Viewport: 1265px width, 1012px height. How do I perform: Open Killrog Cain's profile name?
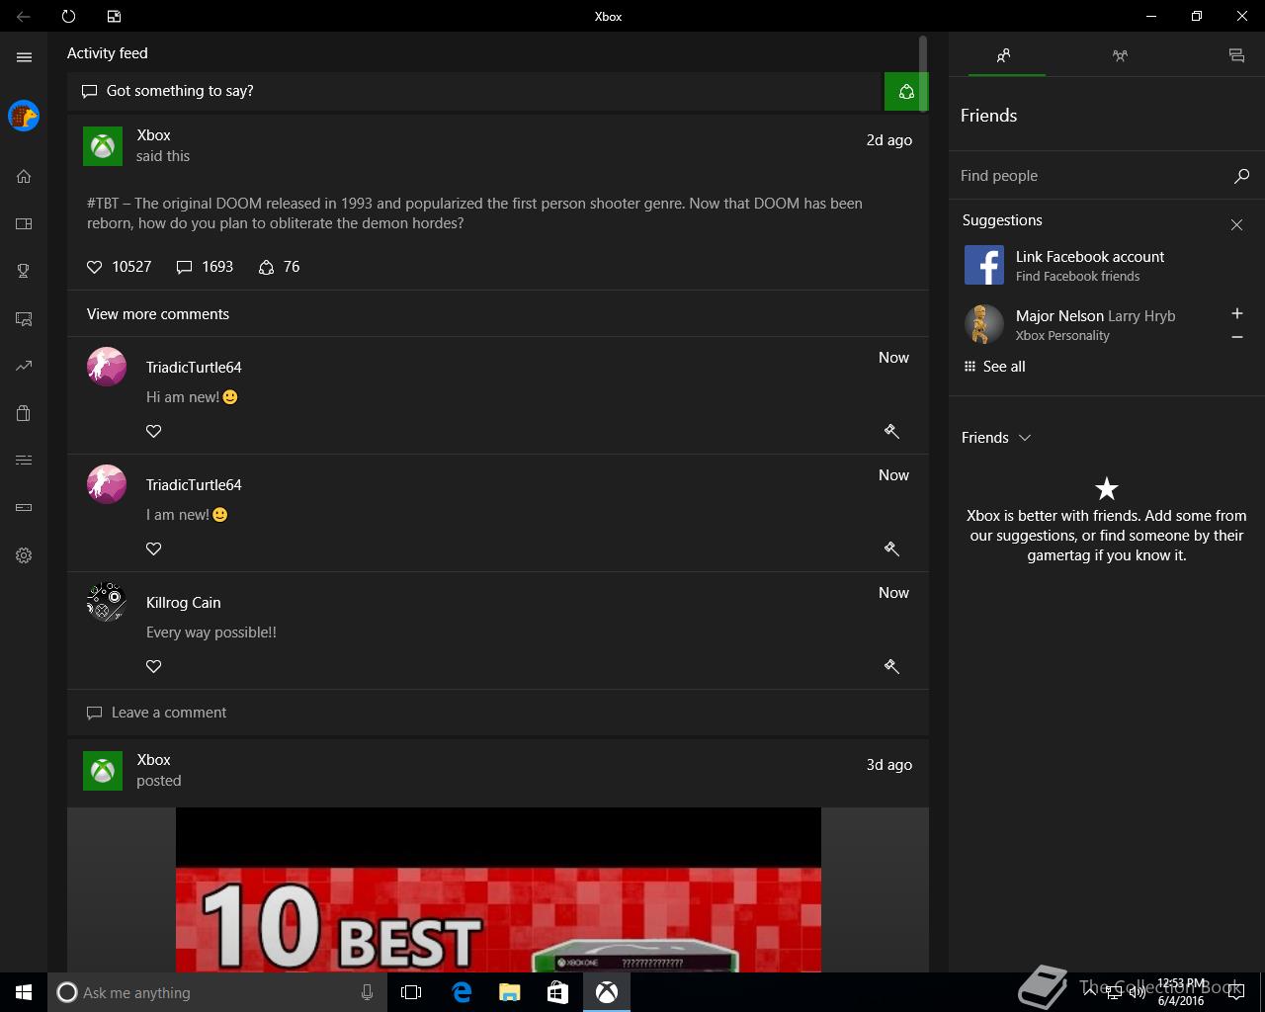click(184, 603)
